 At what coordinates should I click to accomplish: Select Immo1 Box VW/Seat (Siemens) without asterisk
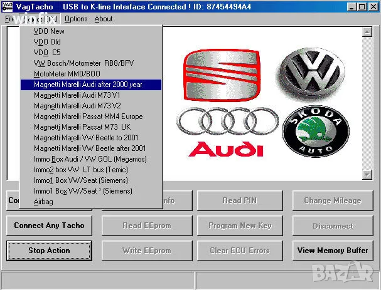(x=91, y=180)
